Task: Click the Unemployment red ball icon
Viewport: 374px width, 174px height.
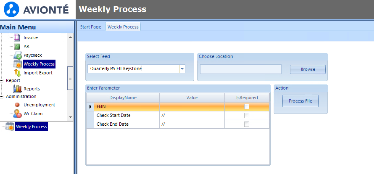Action: click(17, 105)
